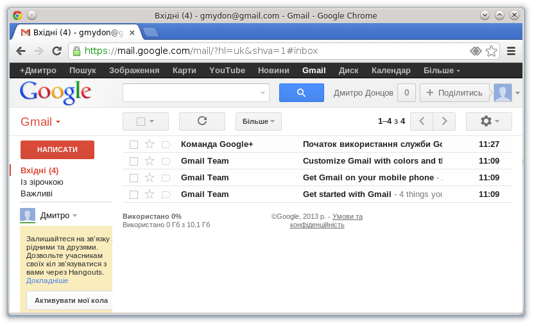Click the importance marker on Get Gmail mobile message
534x326 pixels.
coord(166,178)
